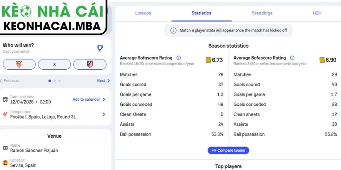
Task: Click the LaLiga competition logo
Action: 5,114
